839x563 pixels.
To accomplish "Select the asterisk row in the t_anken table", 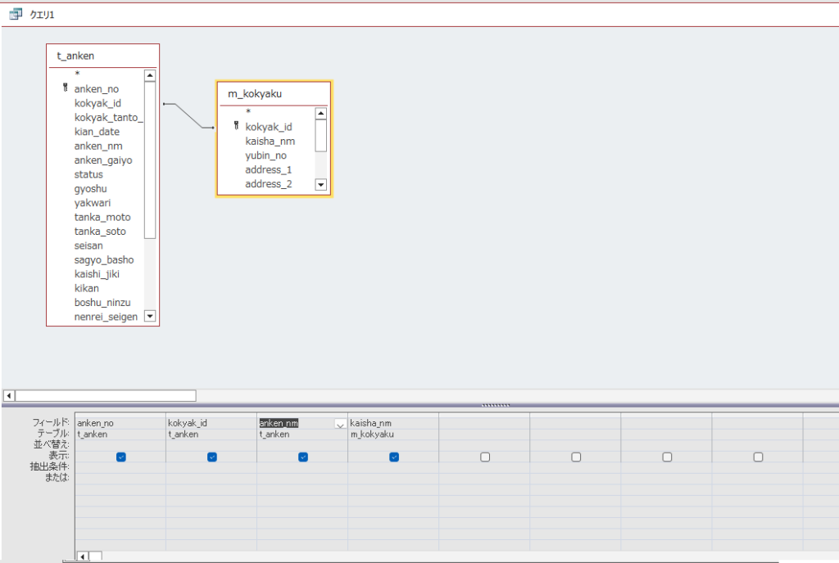I will pyautogui.click(x=77, y=74).
